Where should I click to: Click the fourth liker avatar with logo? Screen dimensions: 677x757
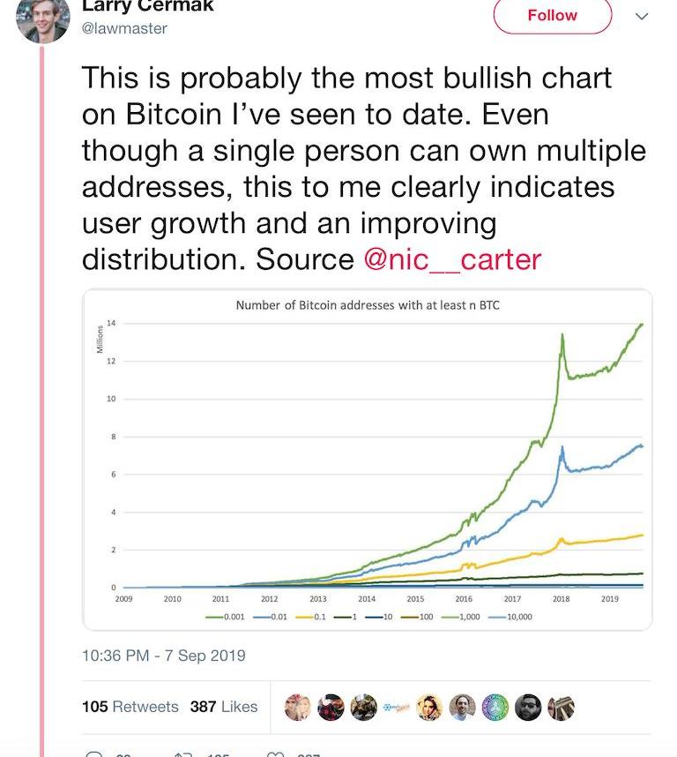point(396,708)
